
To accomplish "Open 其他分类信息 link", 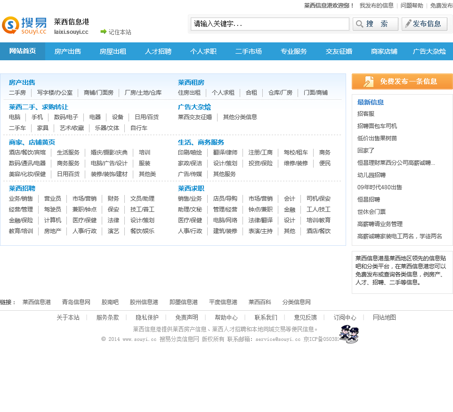I will (240, 117).
